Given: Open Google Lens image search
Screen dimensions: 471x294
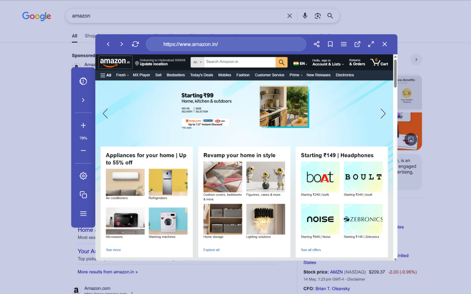Looking at the screenshot, I should (x=318, y=16).
